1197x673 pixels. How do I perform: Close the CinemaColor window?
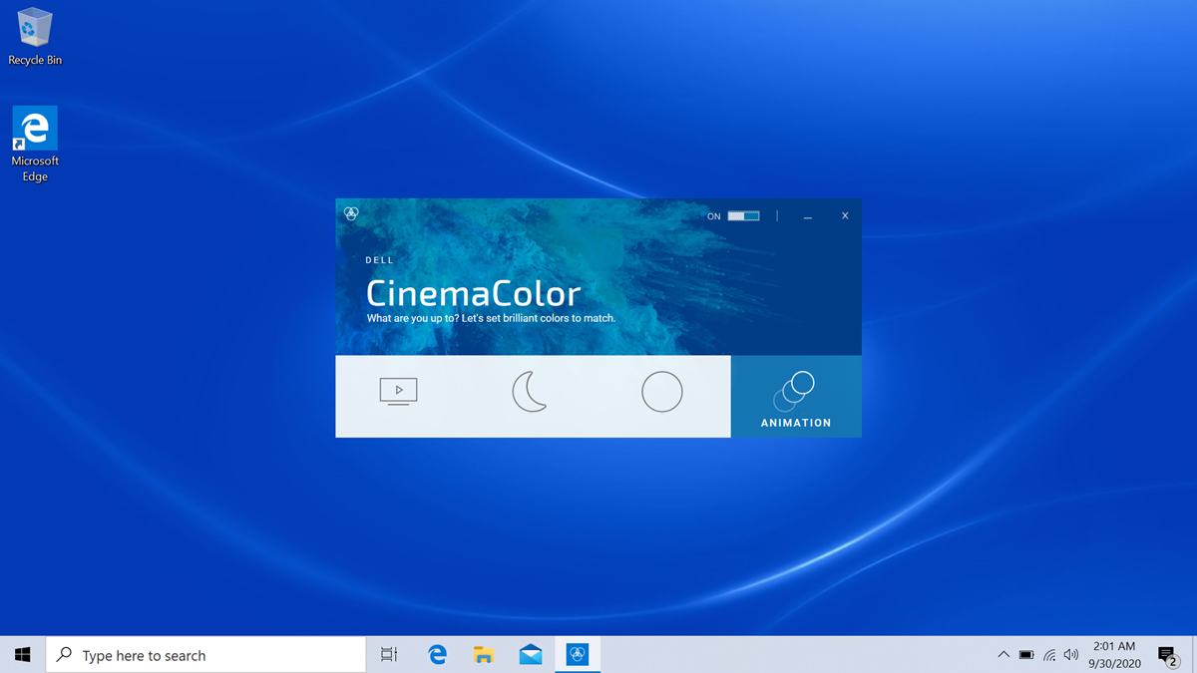coord(845,215)
